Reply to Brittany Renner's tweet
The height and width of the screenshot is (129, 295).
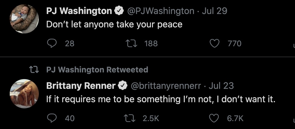(x=52, y=118)
